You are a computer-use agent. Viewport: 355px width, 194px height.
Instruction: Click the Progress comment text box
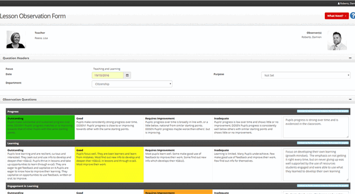coord(316,127)
